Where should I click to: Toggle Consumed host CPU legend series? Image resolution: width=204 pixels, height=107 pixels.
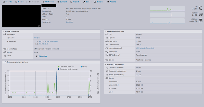(x=66, y=67)
